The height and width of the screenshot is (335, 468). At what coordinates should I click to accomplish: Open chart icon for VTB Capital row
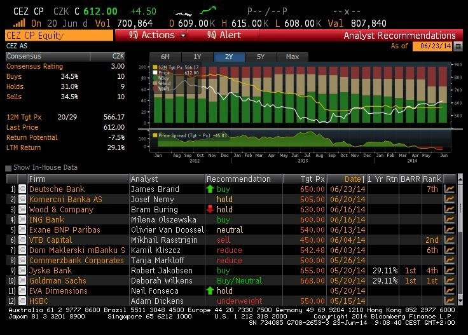449,240
